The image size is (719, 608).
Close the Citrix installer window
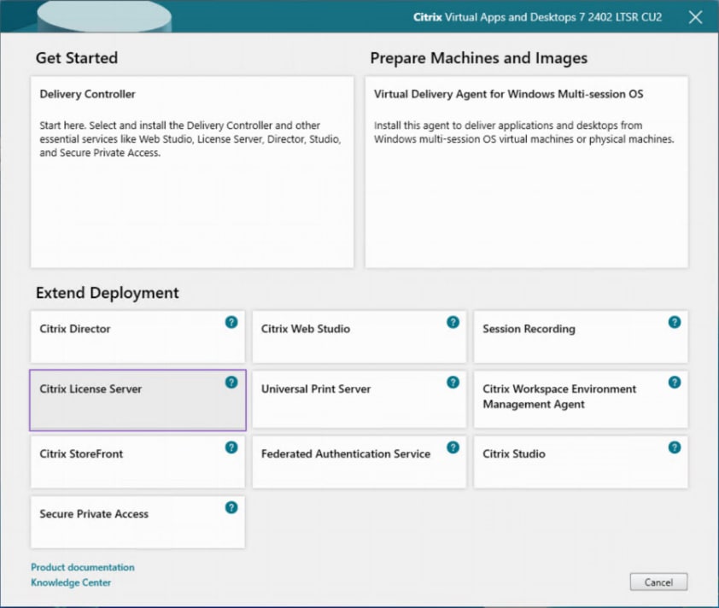point(696,17)
